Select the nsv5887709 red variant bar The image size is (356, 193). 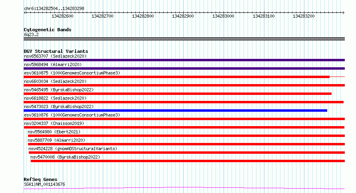point(186,144)
